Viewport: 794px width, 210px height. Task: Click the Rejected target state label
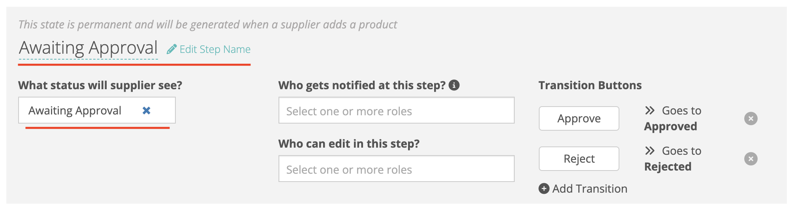pyautogui.click(x=668, y=167)
